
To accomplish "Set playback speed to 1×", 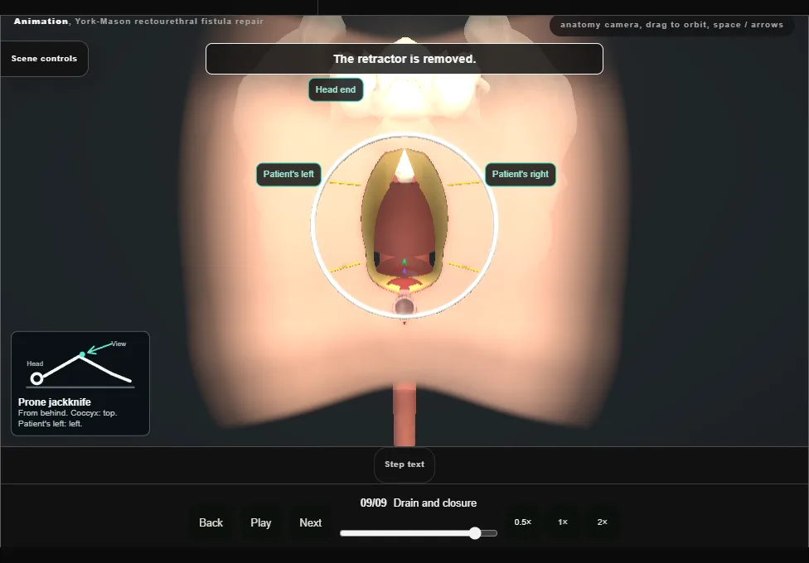I will [563, 522].
